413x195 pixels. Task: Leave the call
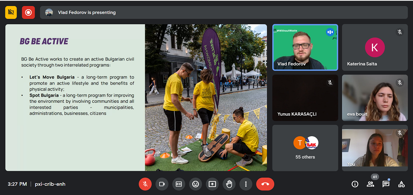click(265, 184)
